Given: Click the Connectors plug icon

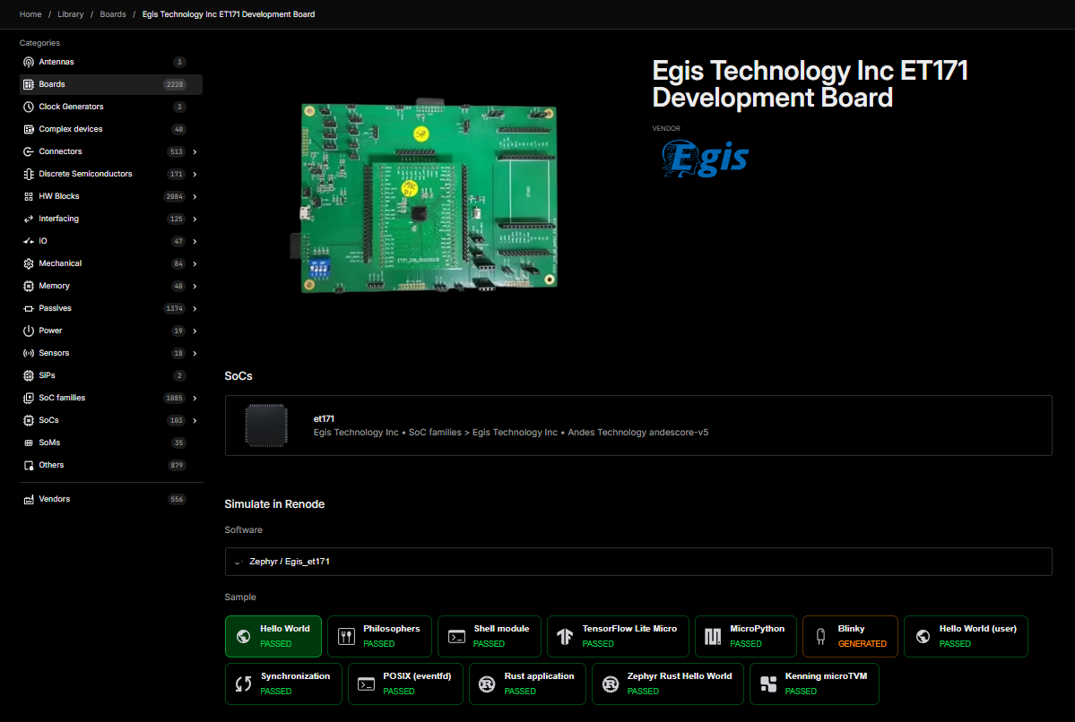Looking at the screenshot, I should point(28,151).
